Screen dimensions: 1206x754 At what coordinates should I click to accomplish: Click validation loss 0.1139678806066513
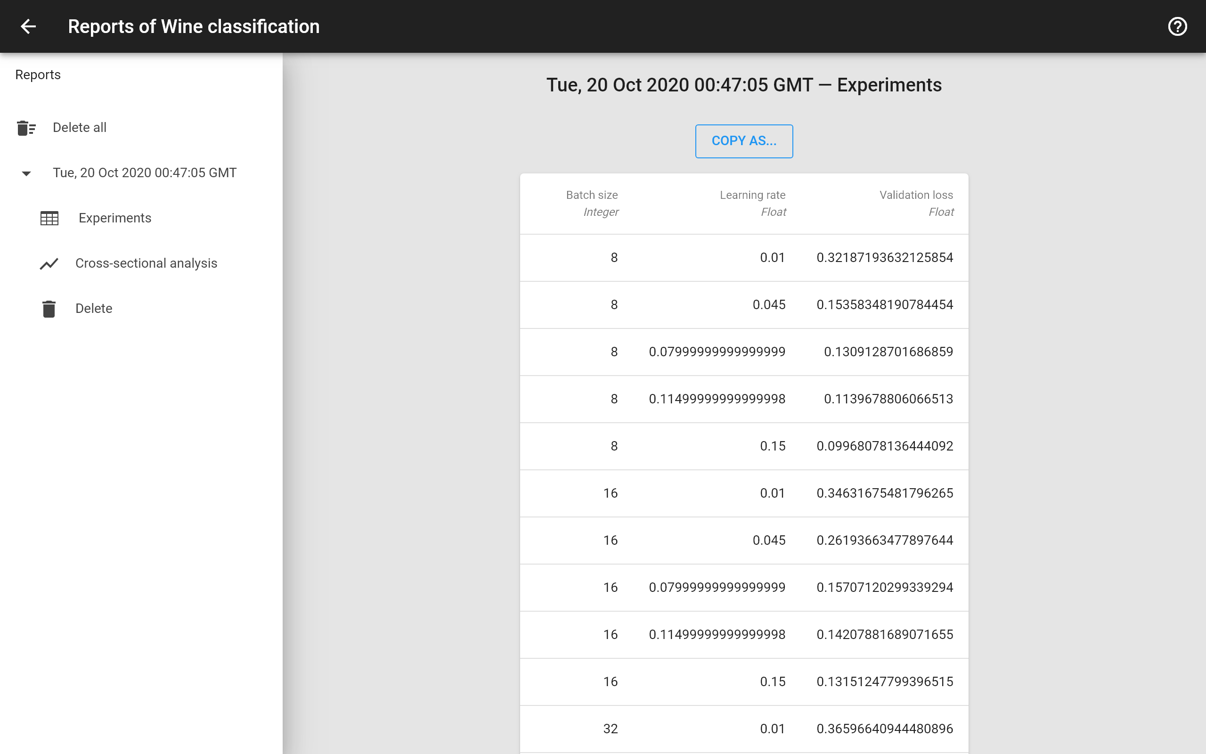[888, 399]
